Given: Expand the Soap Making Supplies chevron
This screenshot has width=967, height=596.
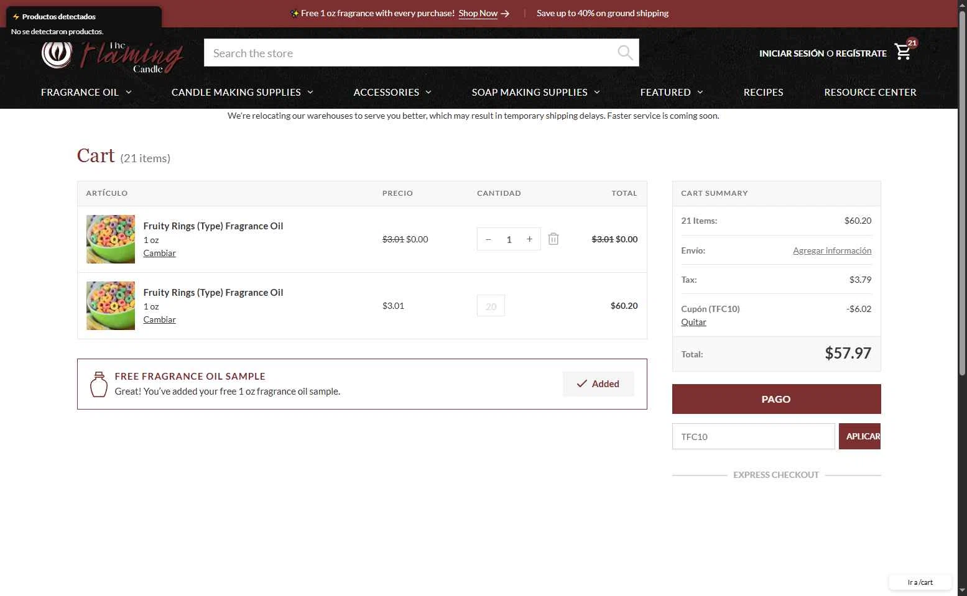Looking at the screenshot, I should coord(597,92).
